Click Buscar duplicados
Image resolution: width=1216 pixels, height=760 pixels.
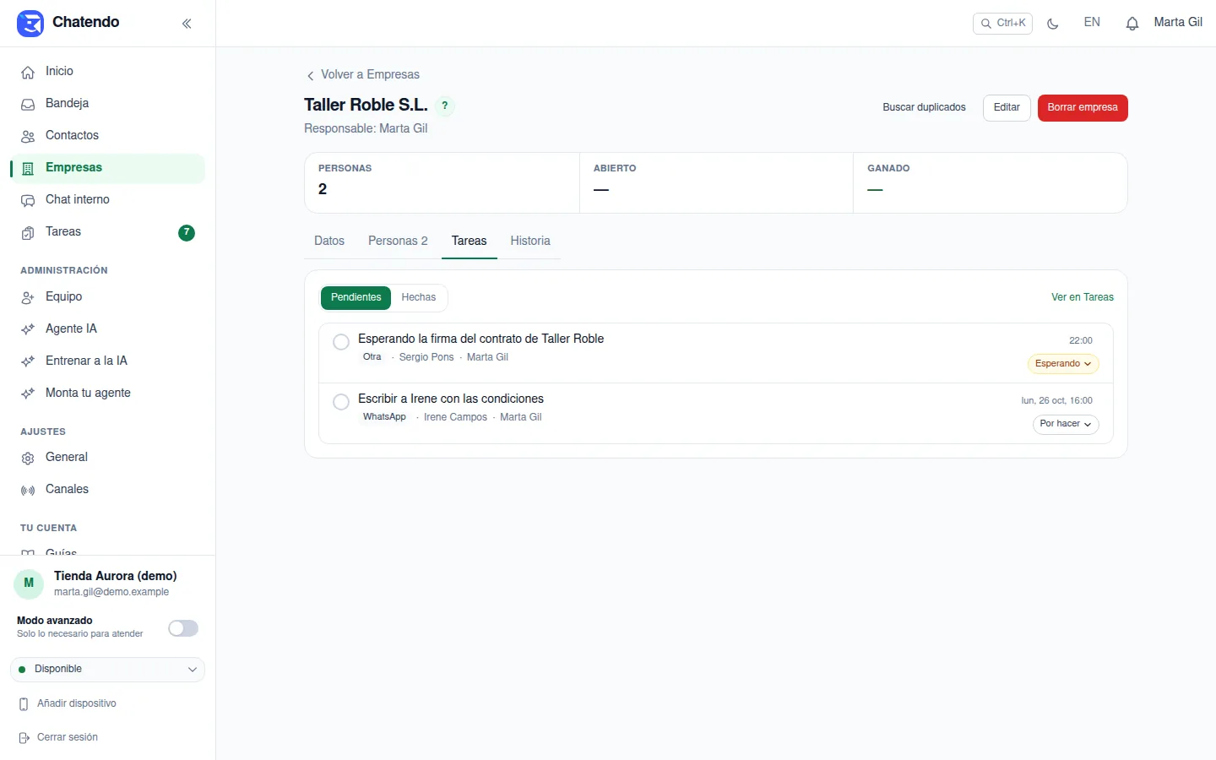[x=924, y=108]
